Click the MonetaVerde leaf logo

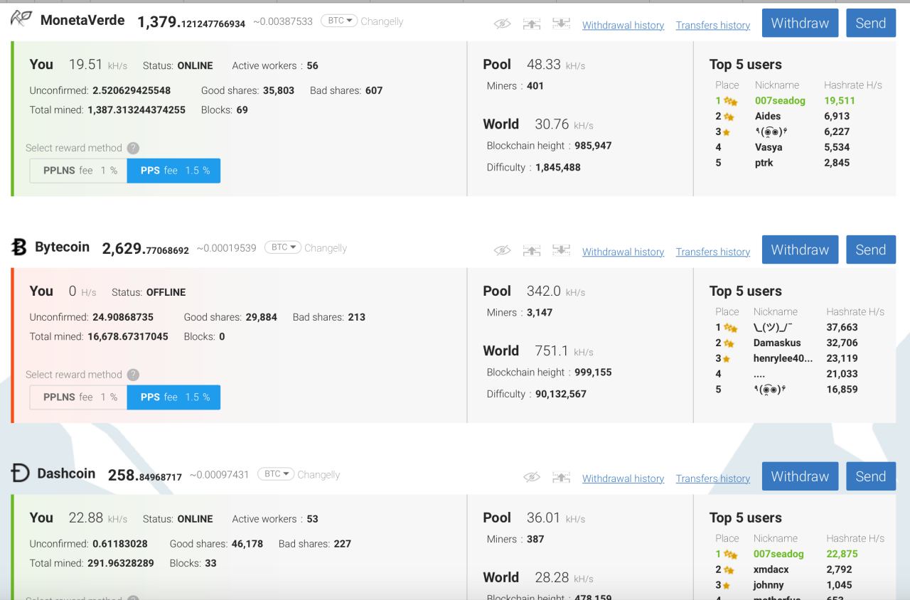(21, 19)
